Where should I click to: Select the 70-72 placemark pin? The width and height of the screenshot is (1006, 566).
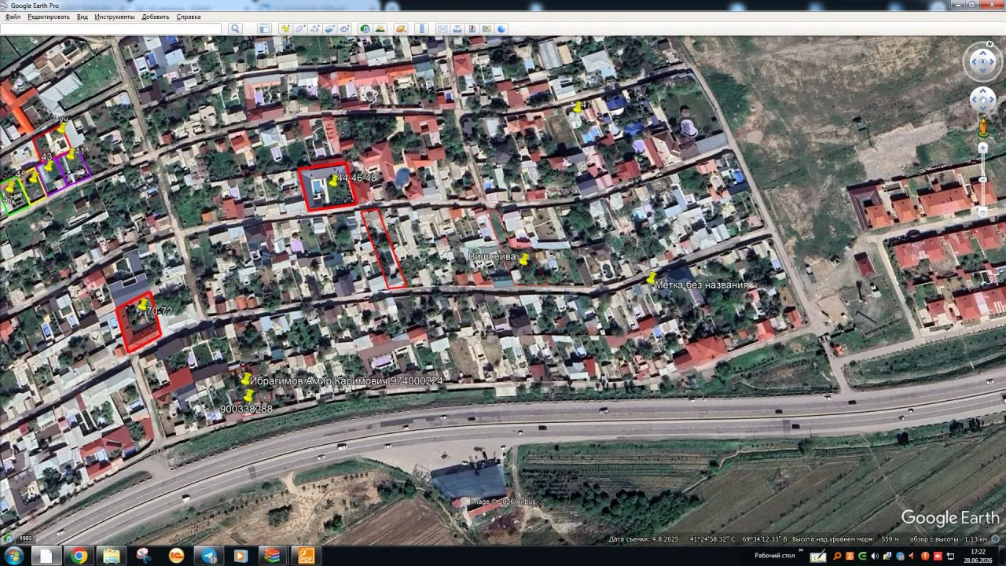[x=142, y=304]
